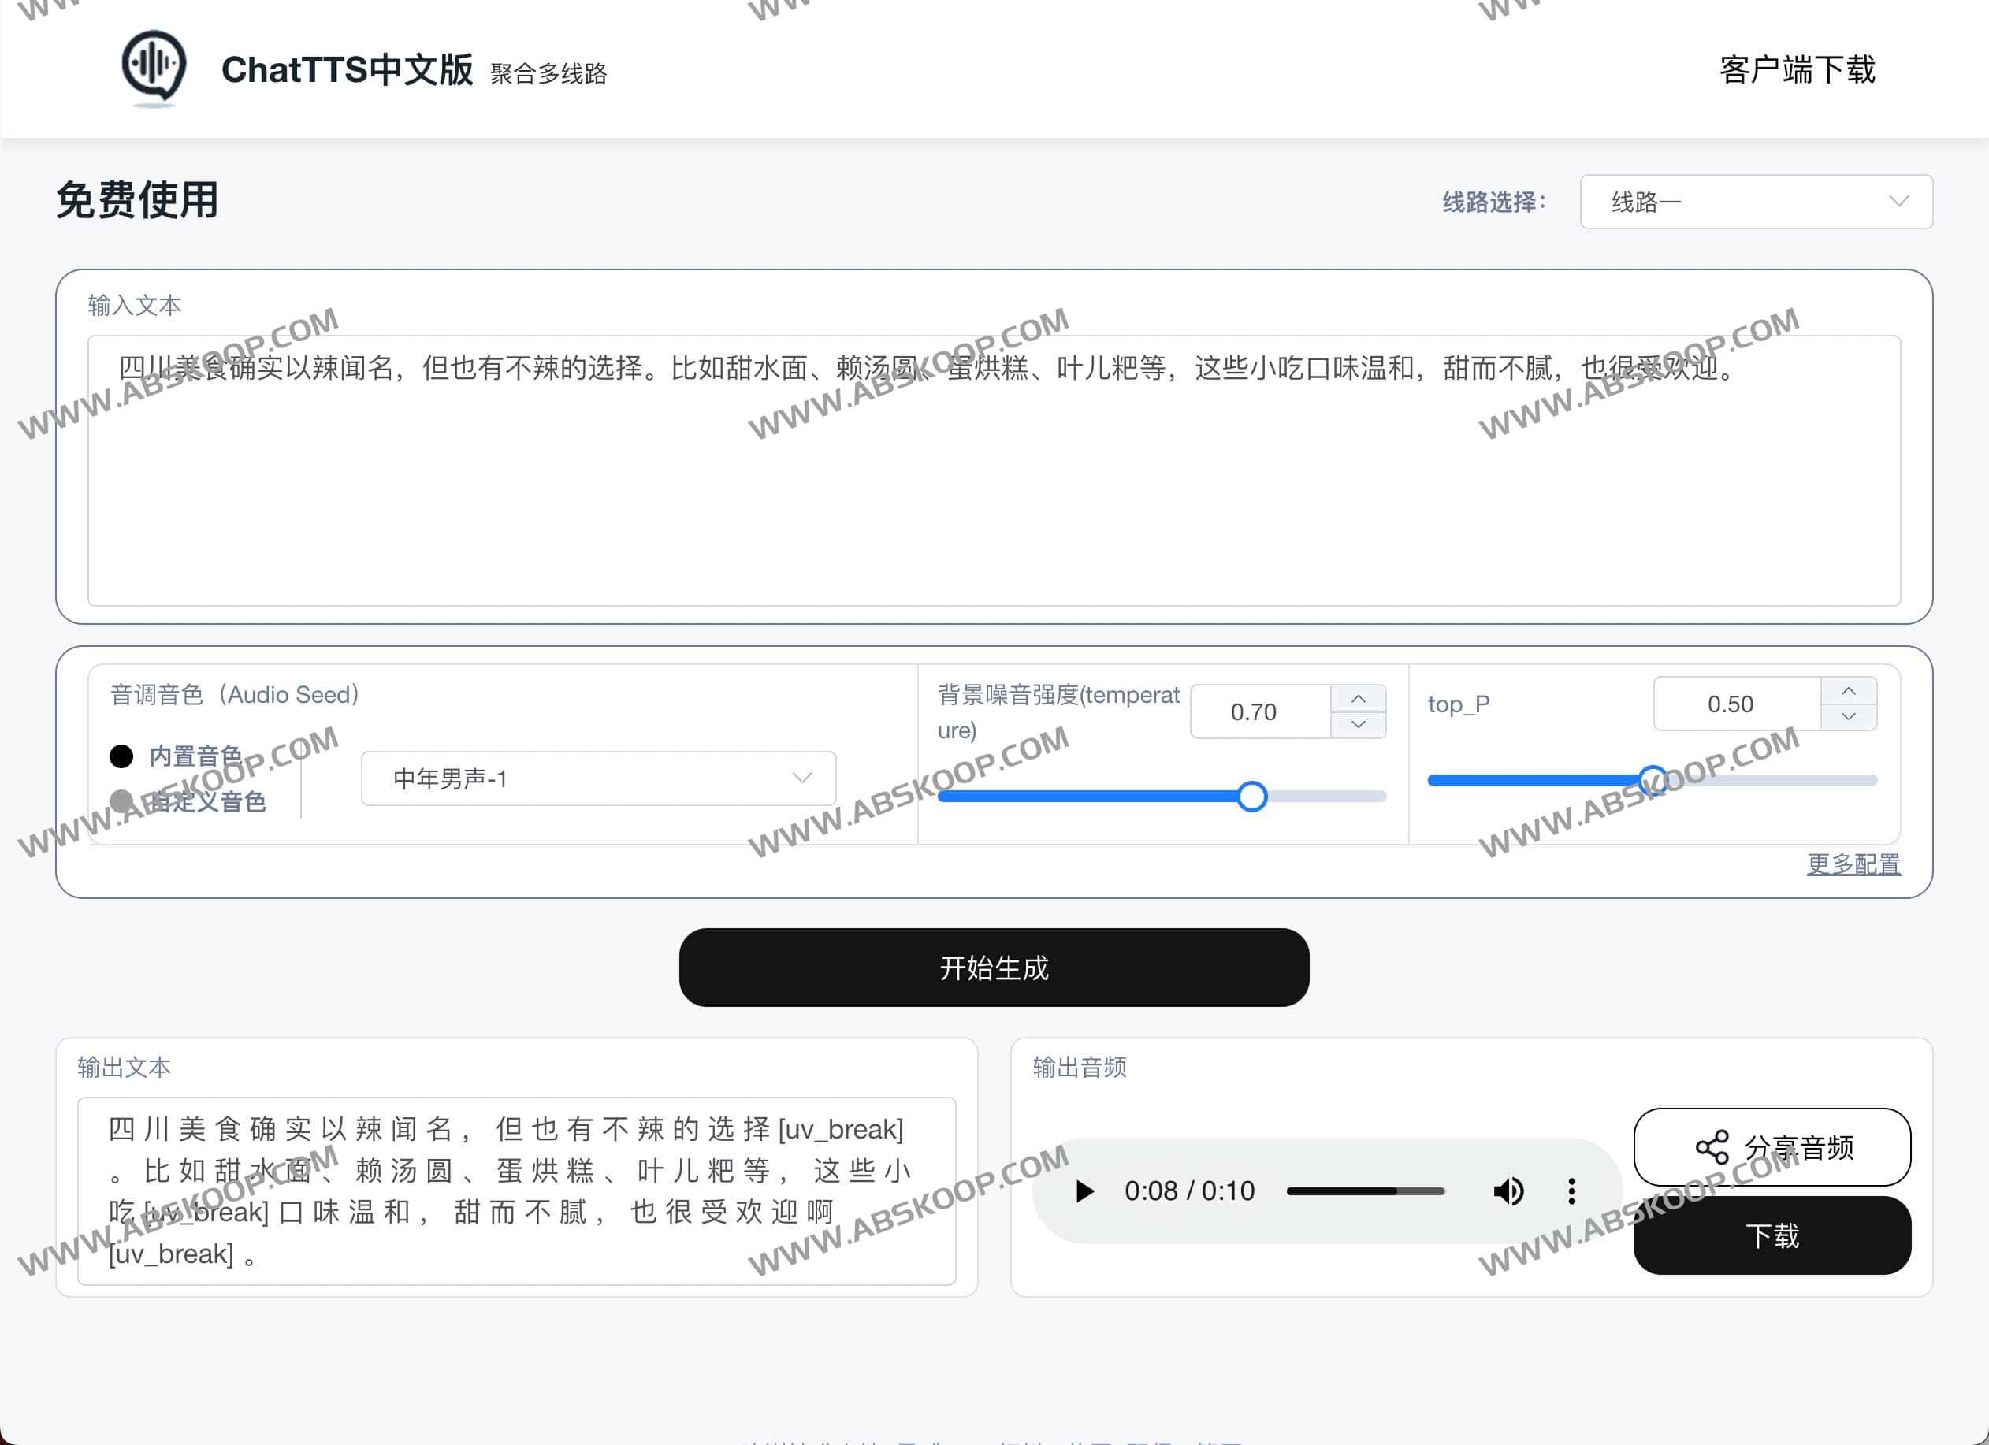Click the temperature decrease arrow
The width and height of the screenshot is (1989, 1445).
point(1359,725)
